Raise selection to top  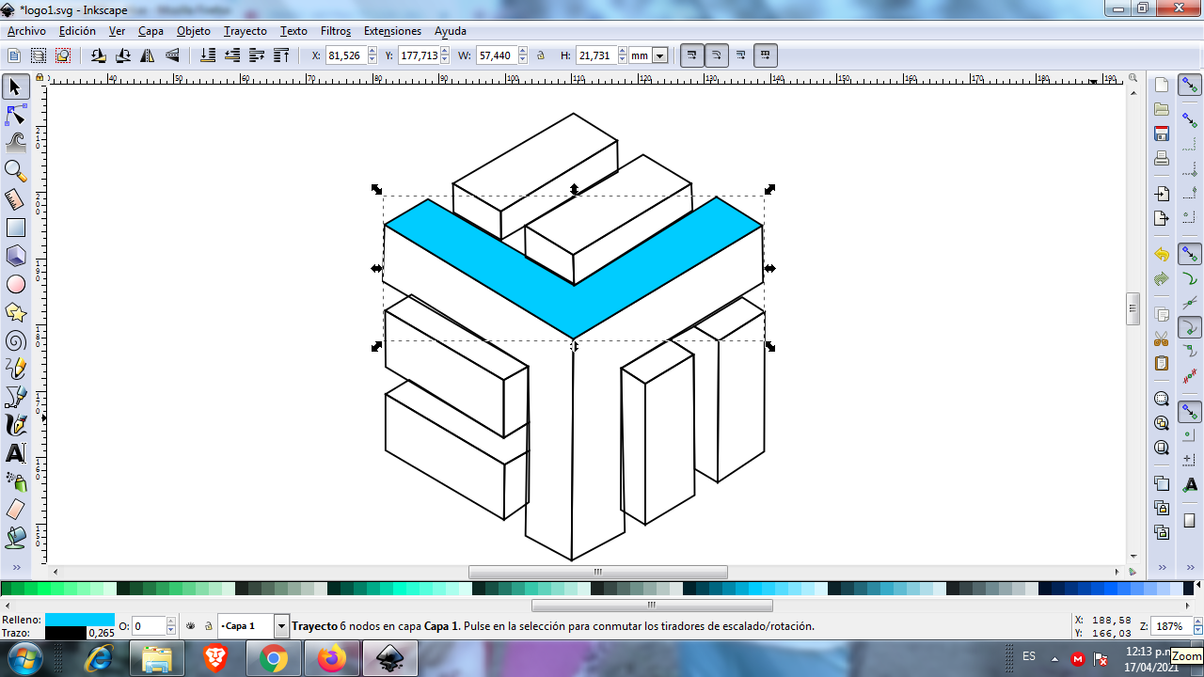(281, 55)
